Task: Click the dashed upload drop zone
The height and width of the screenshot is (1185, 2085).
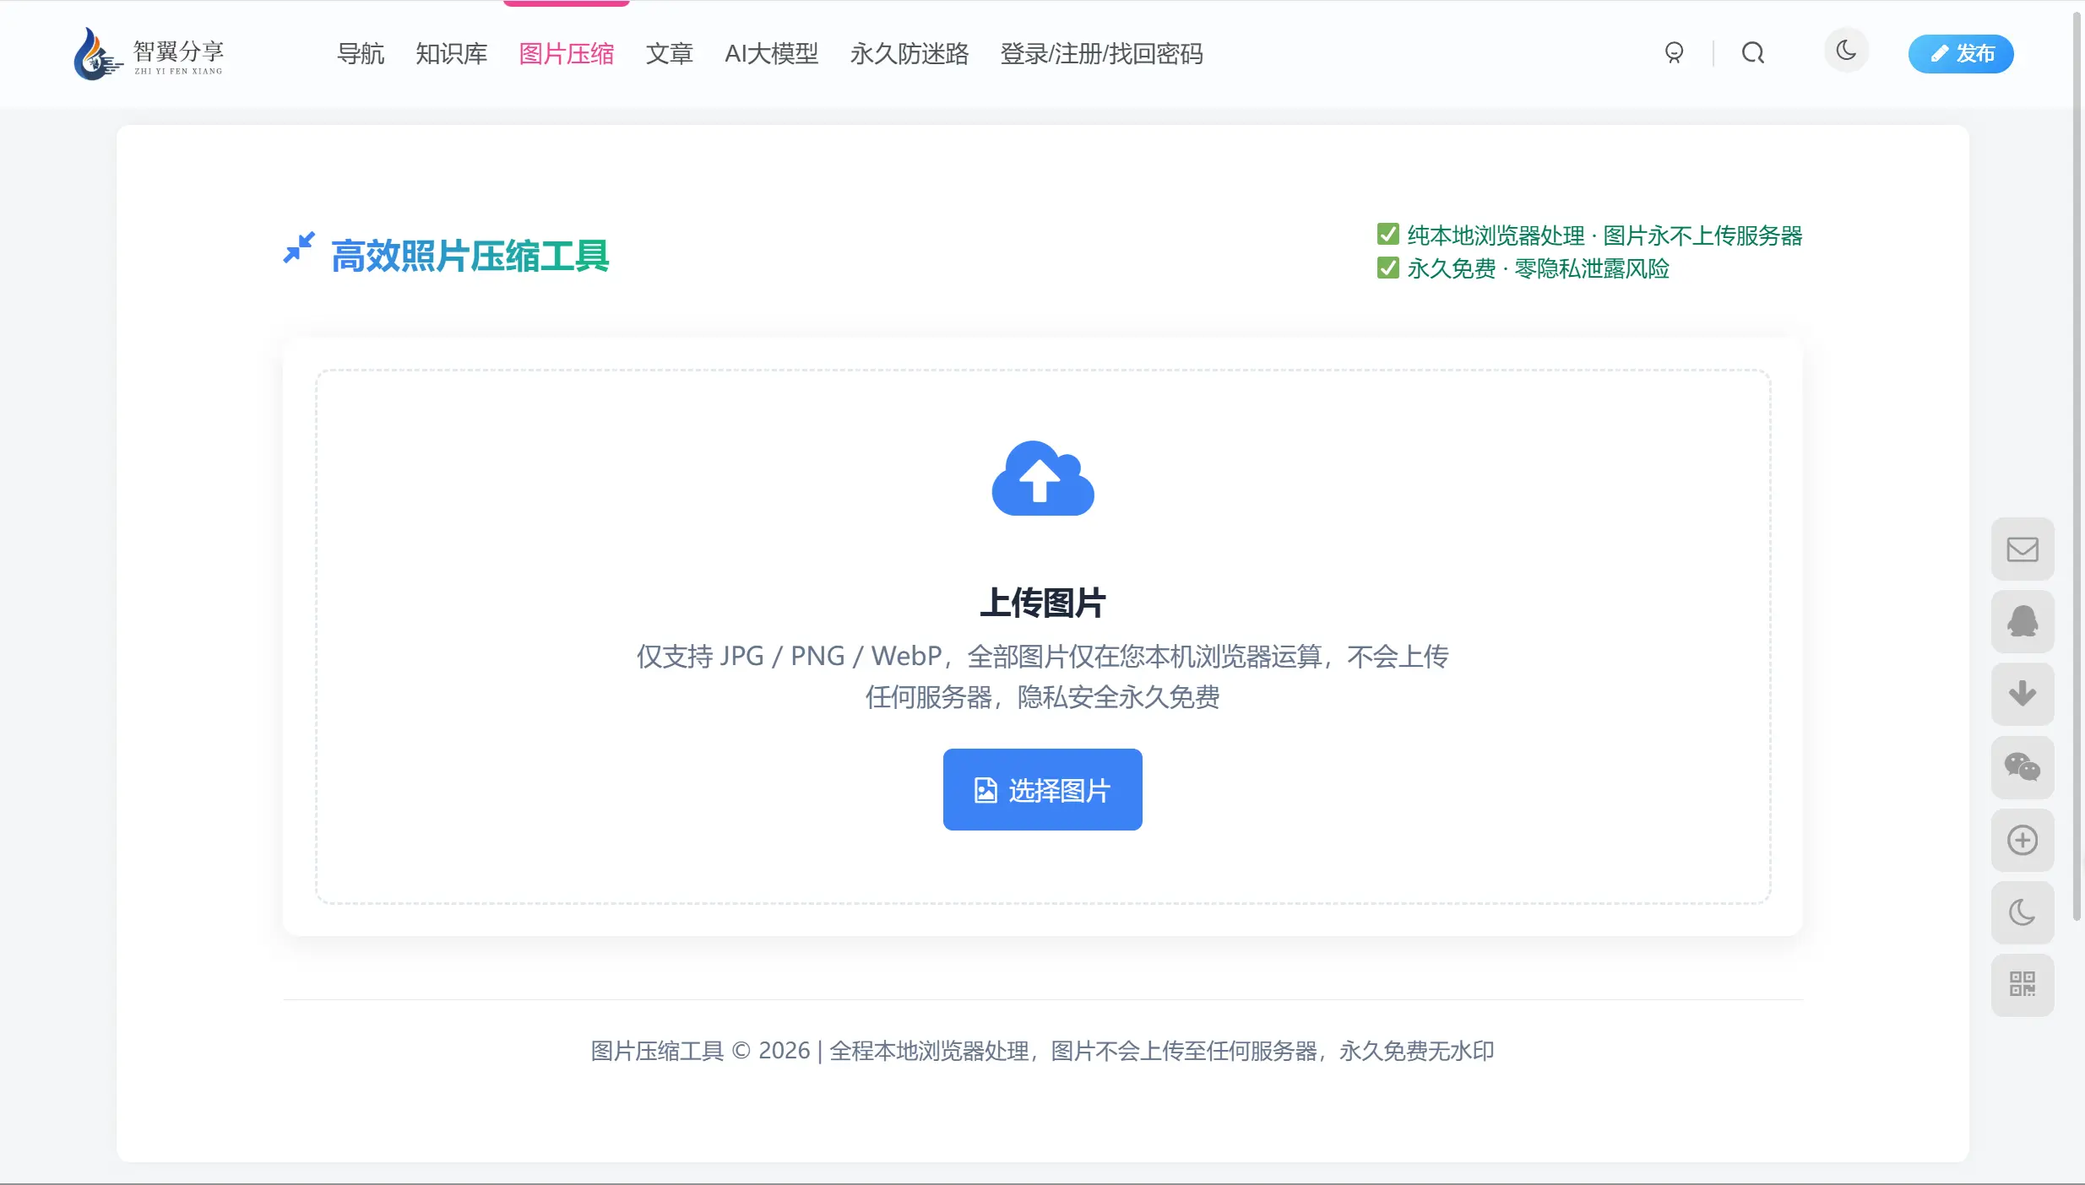Action: pos(1043,636)
